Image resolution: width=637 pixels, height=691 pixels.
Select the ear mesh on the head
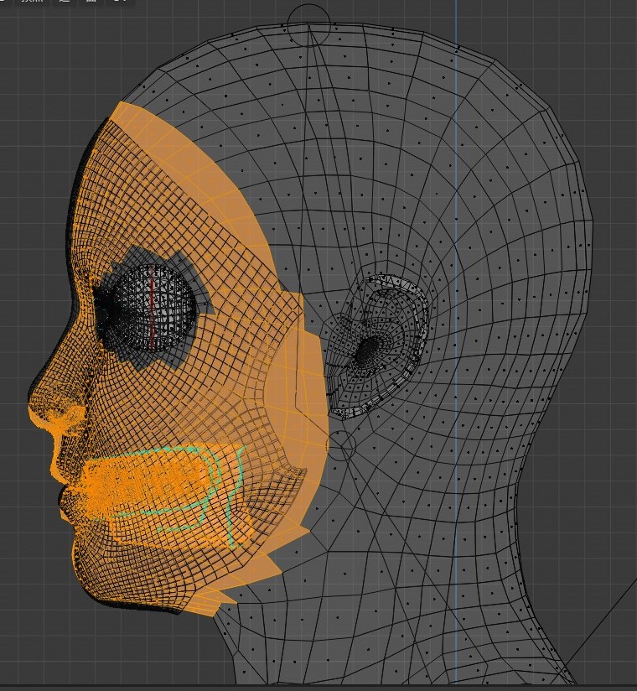377,346
